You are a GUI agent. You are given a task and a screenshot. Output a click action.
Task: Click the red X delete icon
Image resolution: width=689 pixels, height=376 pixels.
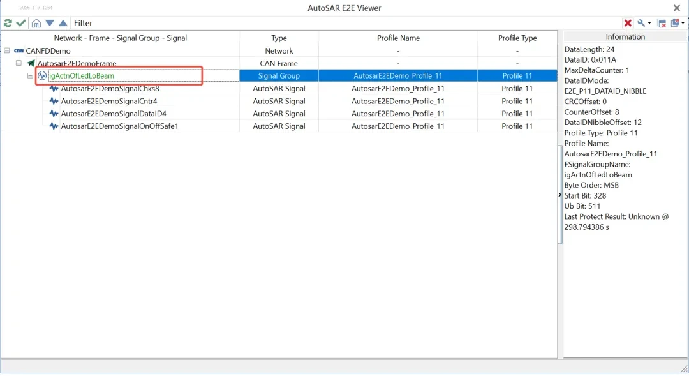[628, 23]
